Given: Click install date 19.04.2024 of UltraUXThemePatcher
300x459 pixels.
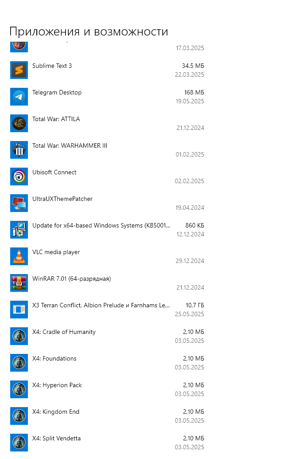Looking at the screenshot, I should tap(190, 208).
